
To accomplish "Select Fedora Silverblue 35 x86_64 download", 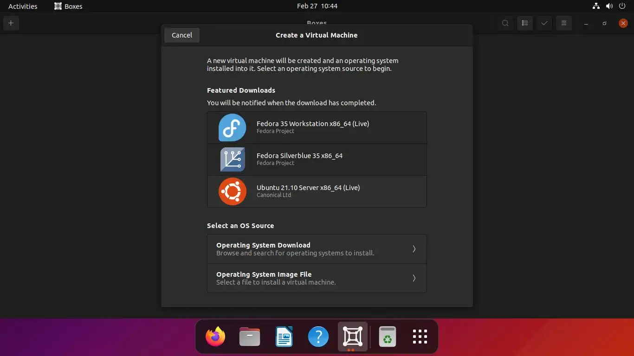I will coord(317,159).
